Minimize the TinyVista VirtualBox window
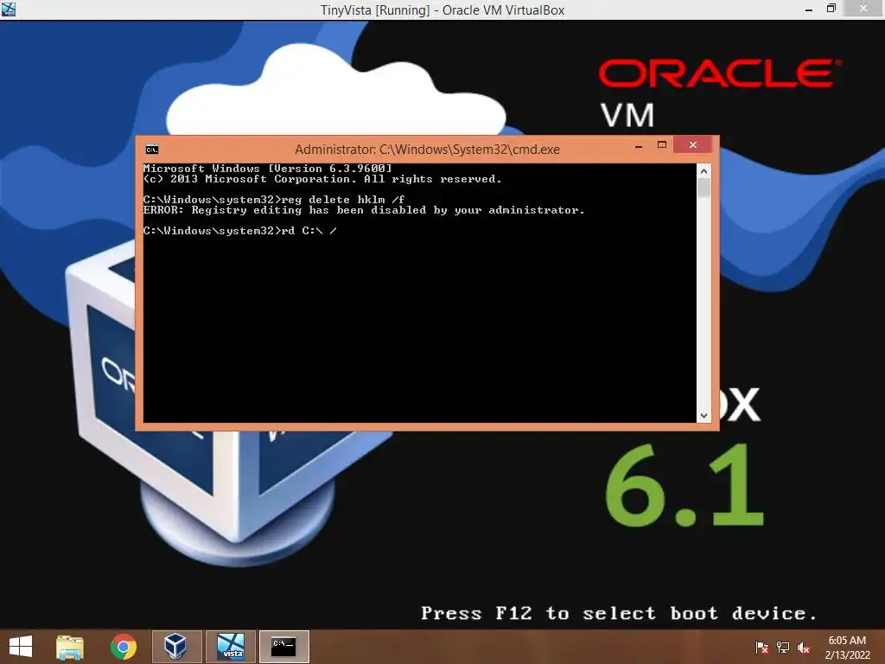This screenshot has height=664, width=885. [x=809, y=10]
